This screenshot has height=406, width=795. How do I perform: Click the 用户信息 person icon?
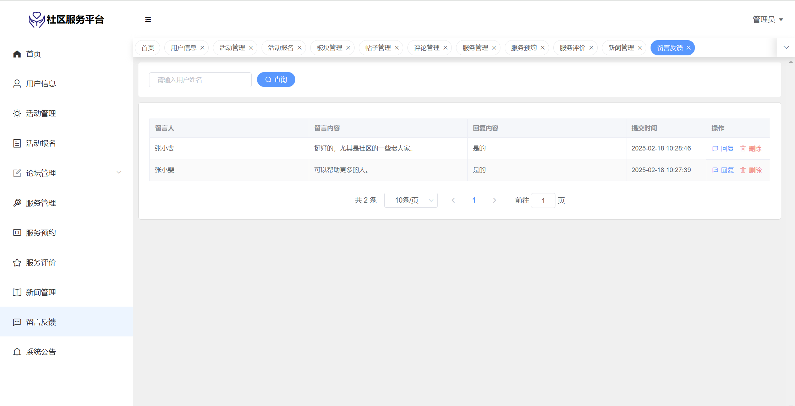(x=17, y=84)
